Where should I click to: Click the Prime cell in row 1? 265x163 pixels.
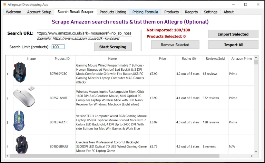tap(241, 74)
